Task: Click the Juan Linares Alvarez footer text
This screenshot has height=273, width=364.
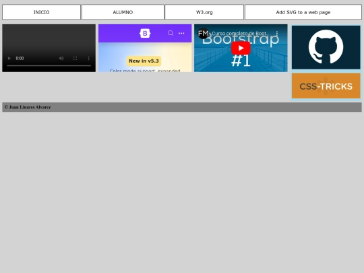Action: tap(28, 107)
